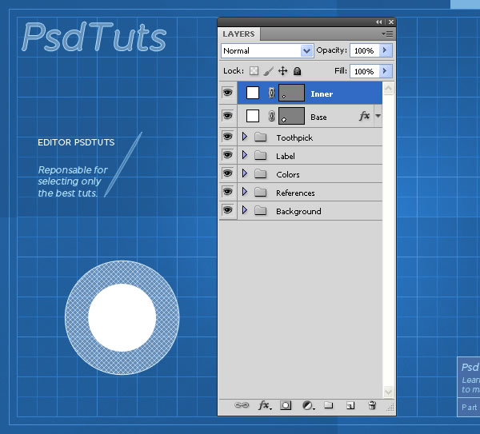Select the References group name
The width and height of the screenshot is (480, 434).
[295, 193]
